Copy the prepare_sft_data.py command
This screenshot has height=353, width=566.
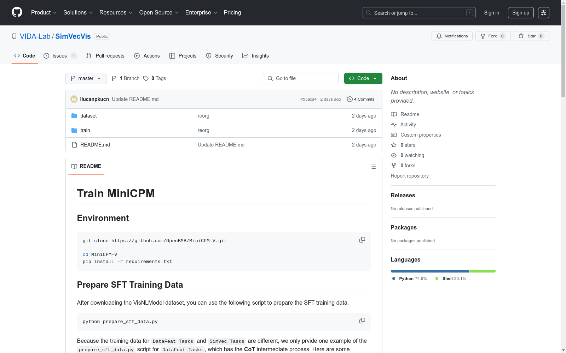click(362, 321)
